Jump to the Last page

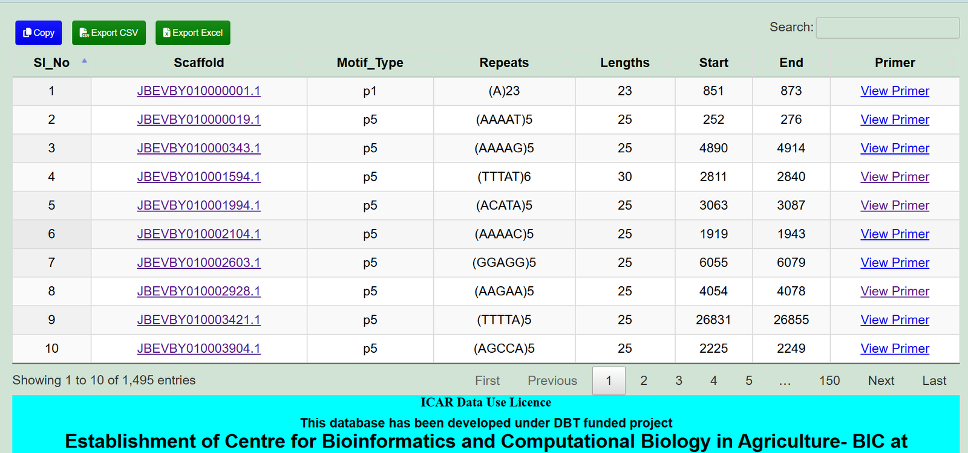[x=934, y=381]
